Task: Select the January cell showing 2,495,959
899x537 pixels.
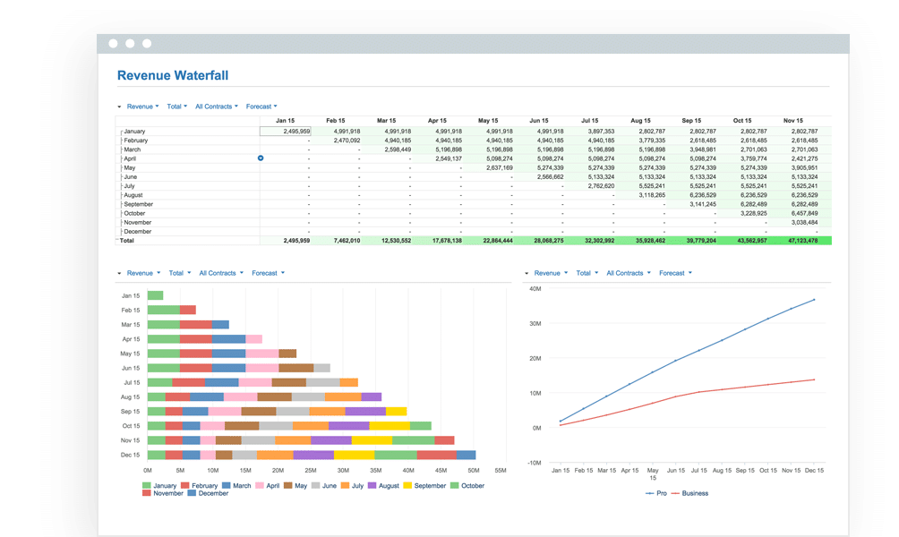Action: (284, 131)
